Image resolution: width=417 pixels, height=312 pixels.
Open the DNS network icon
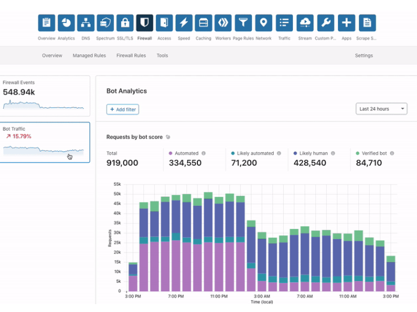(86, 23)
